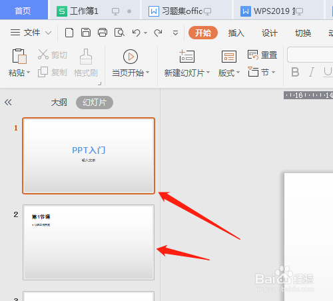Click the 新建幻灯片 new slide icon
This screenshot has width=333, height=301.
pos(186,56)
